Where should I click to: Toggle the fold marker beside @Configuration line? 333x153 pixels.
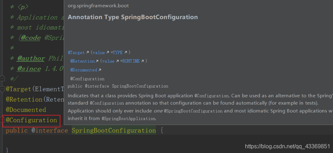2,120
